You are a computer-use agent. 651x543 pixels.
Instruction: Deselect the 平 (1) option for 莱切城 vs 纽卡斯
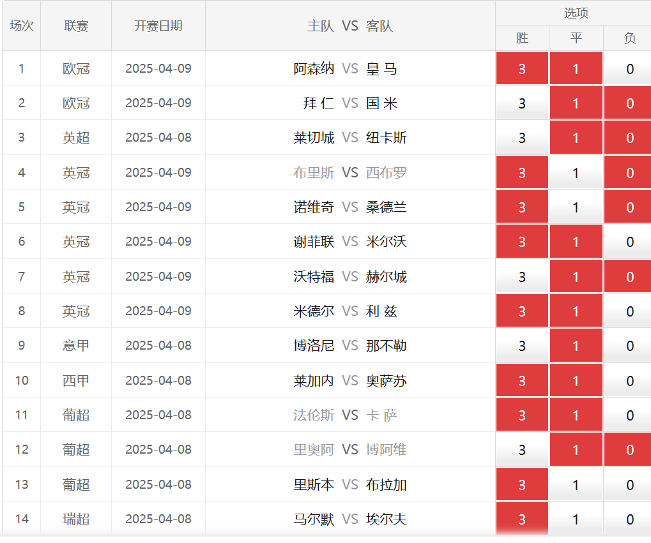tap(576, 137)
